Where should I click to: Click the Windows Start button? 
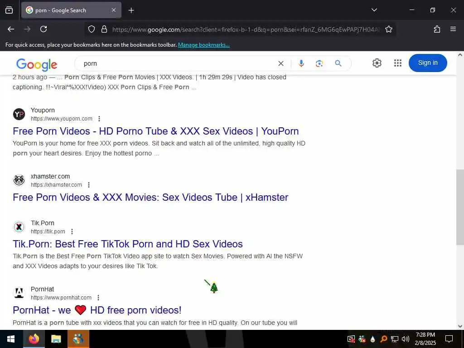pos(11,339)
